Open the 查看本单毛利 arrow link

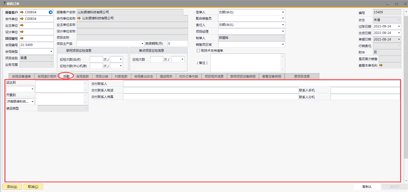[381, 65]
